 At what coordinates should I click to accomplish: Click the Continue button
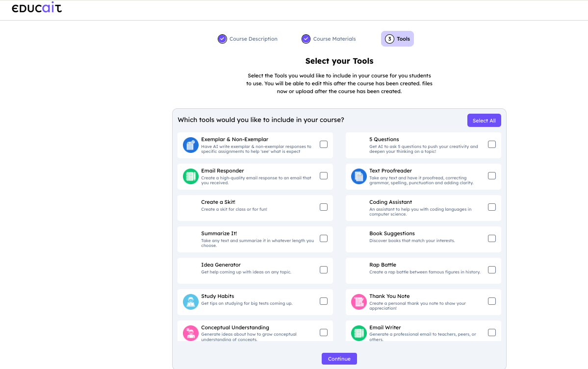pyautogui.click(x=339, y=359)
